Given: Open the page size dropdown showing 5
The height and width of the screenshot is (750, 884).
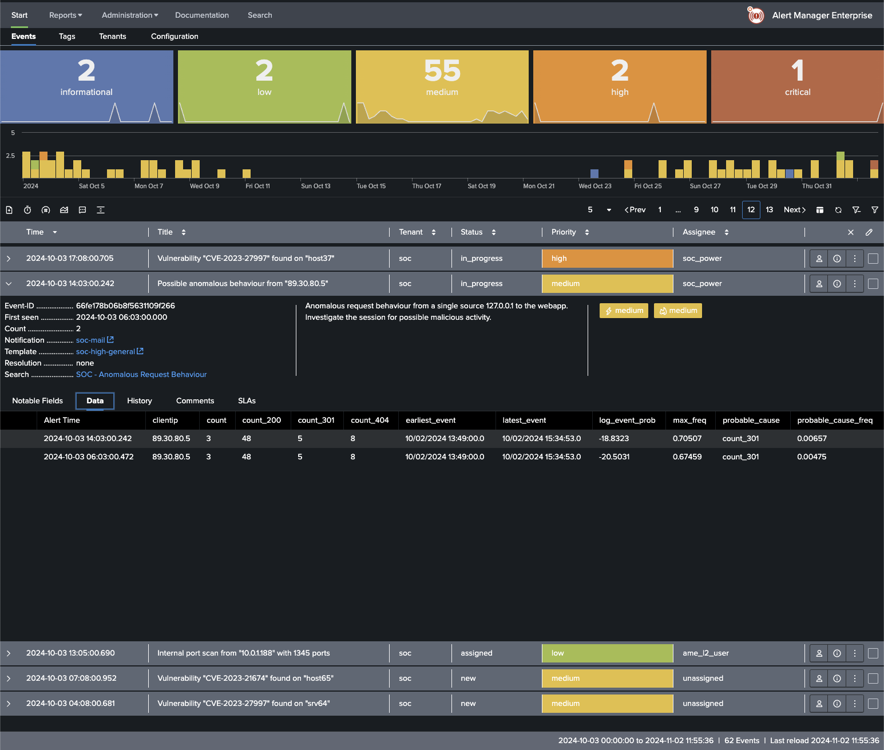Looking at the screenshot, I should pos(597,210).
